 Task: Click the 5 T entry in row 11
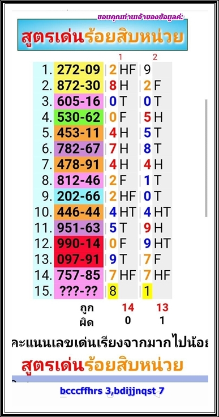[118, 228]
